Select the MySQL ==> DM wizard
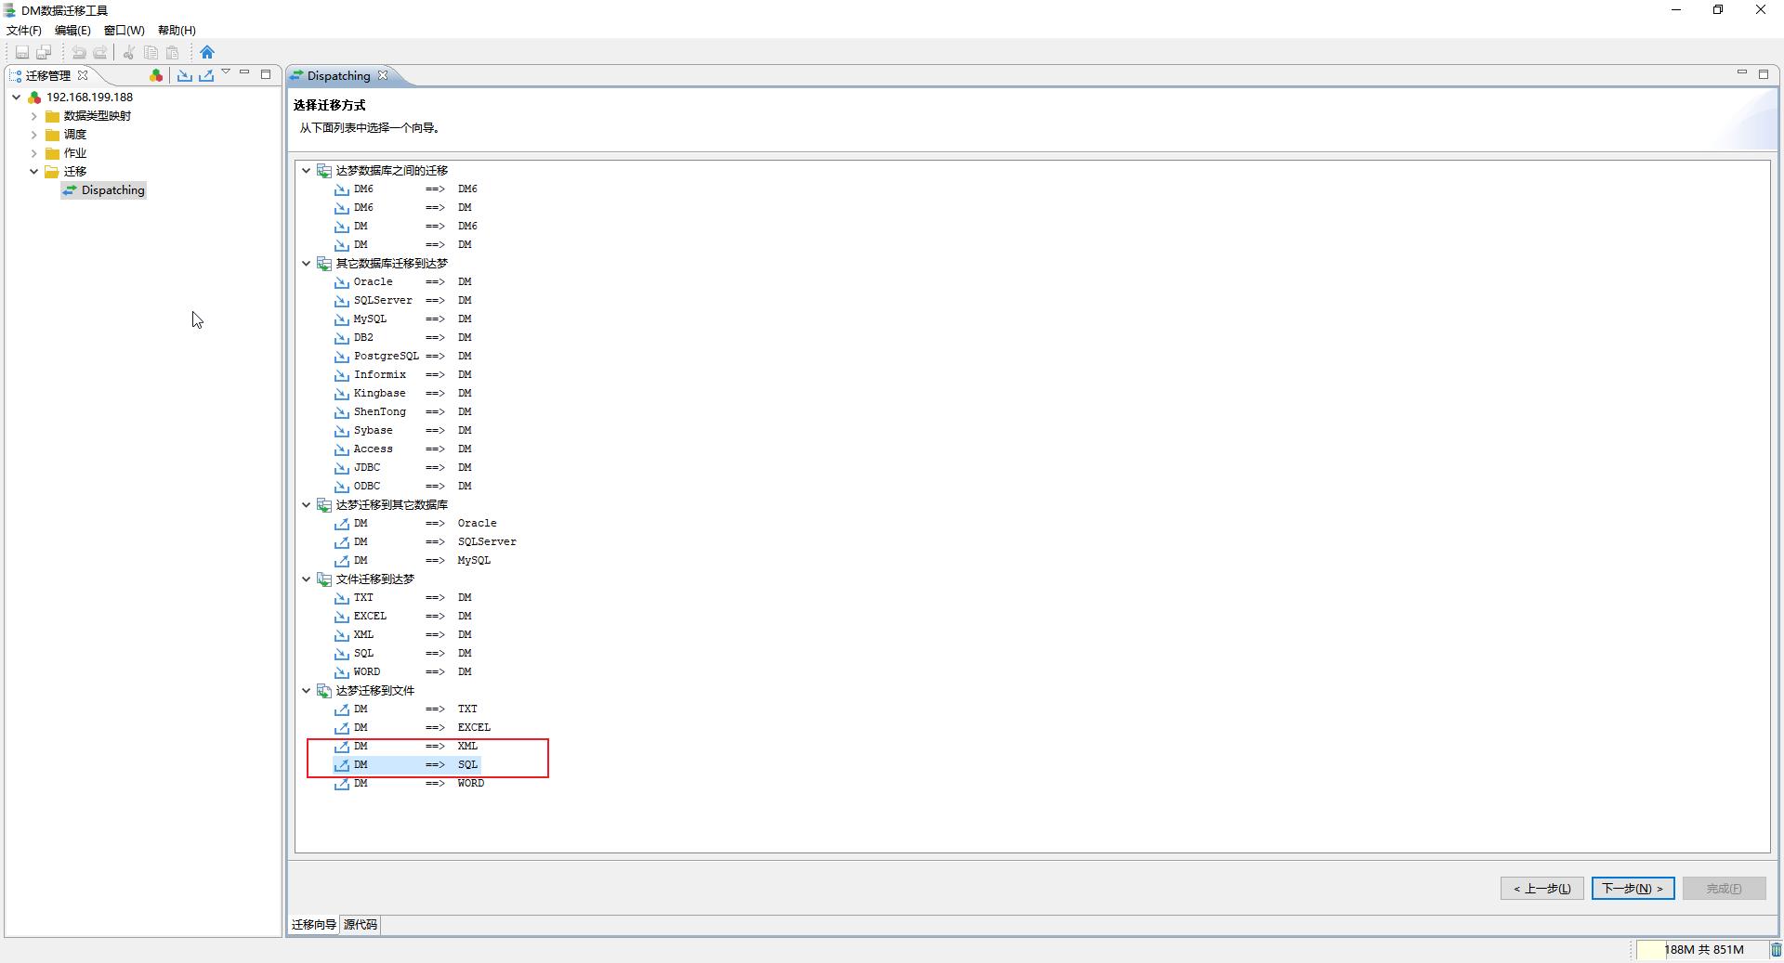This screenshot has height=963, width=1784. (x=403, y=319)
